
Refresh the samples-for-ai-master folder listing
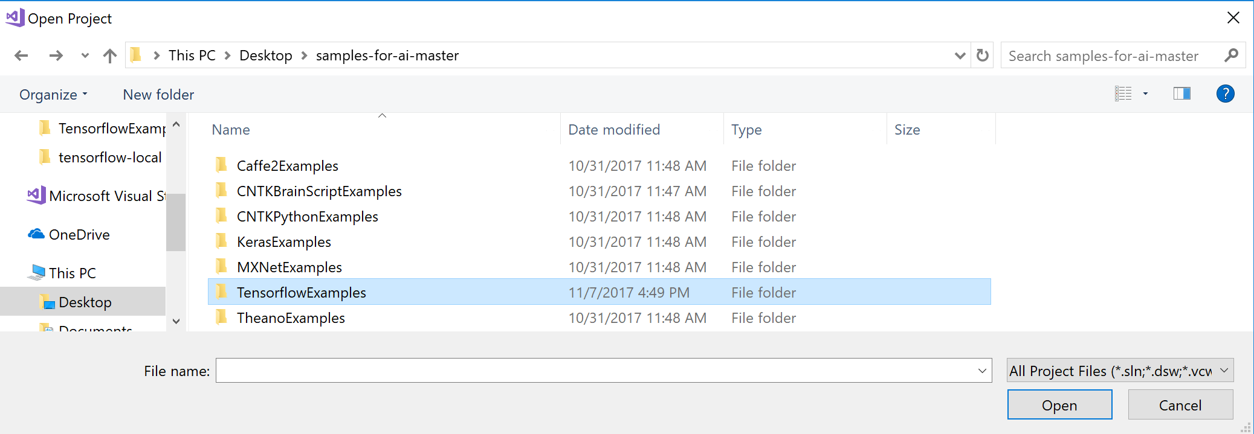tap(983, 56)
